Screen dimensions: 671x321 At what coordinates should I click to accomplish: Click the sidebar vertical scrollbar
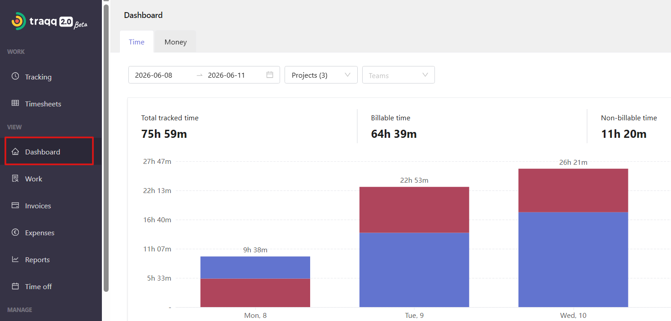[106, 148]
